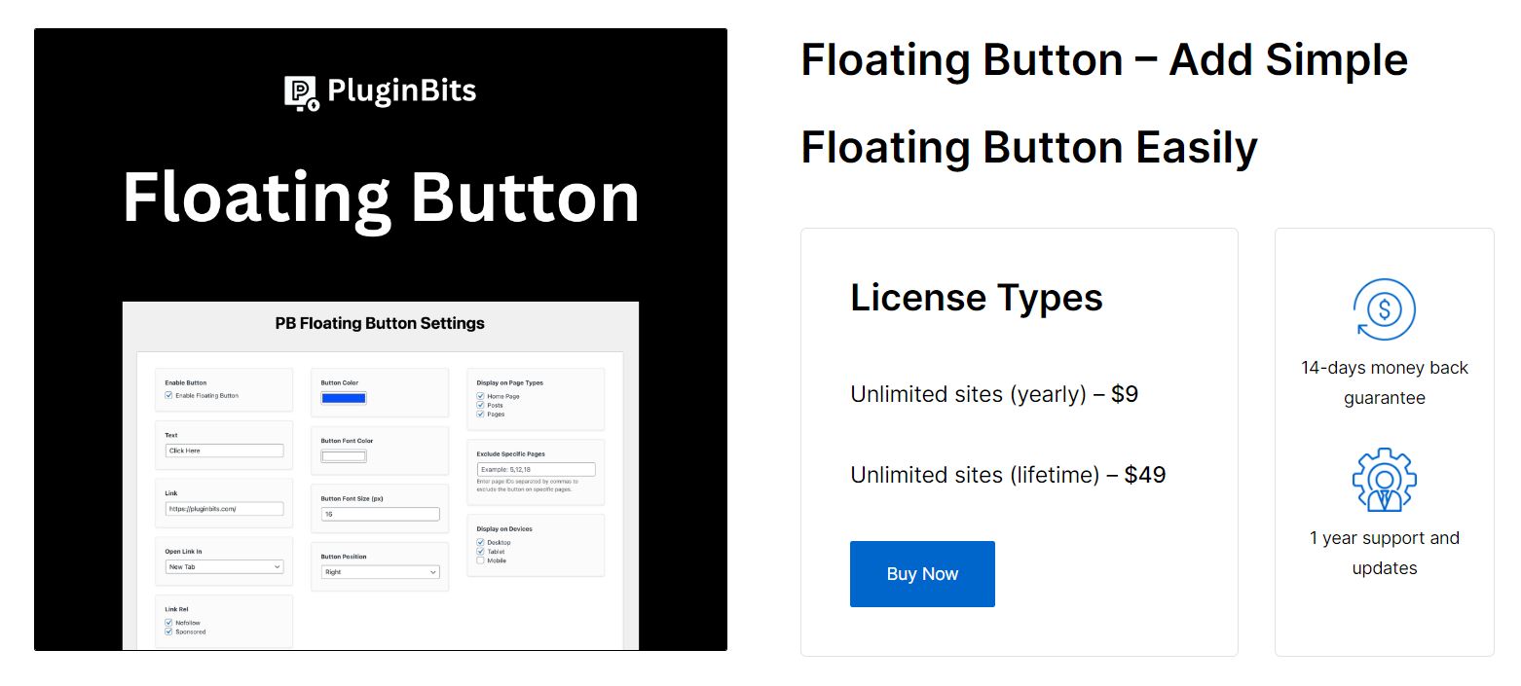The image size is (1521, 686).
Task: Toggle the Nofollow link rel checkbox
Action: 169,623
